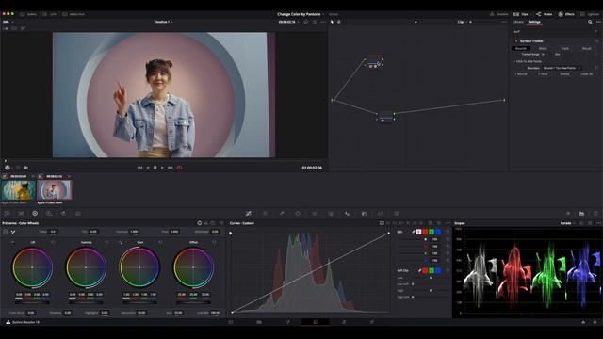Reset the Gamma wheel
This screenshot has height=339, width=603.
106,243
